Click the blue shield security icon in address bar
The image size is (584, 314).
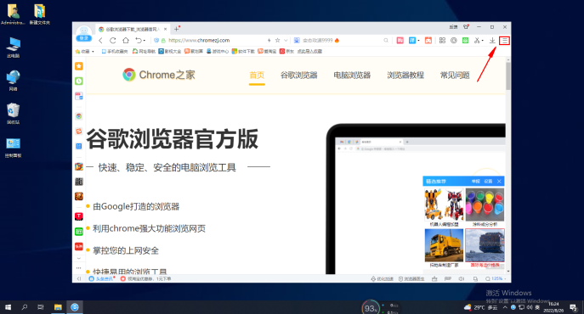[x=156, y=40]
